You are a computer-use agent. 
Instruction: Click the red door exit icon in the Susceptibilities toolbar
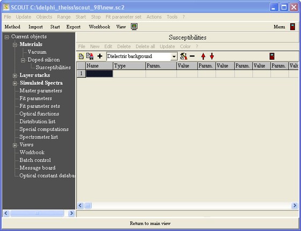[x=272, y=56]
